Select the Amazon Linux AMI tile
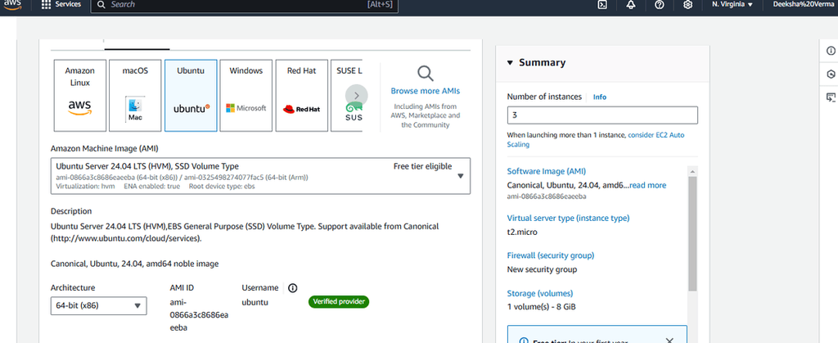This screenshot has height=343, width=838. pyautogui.click(x=79, y=96)
